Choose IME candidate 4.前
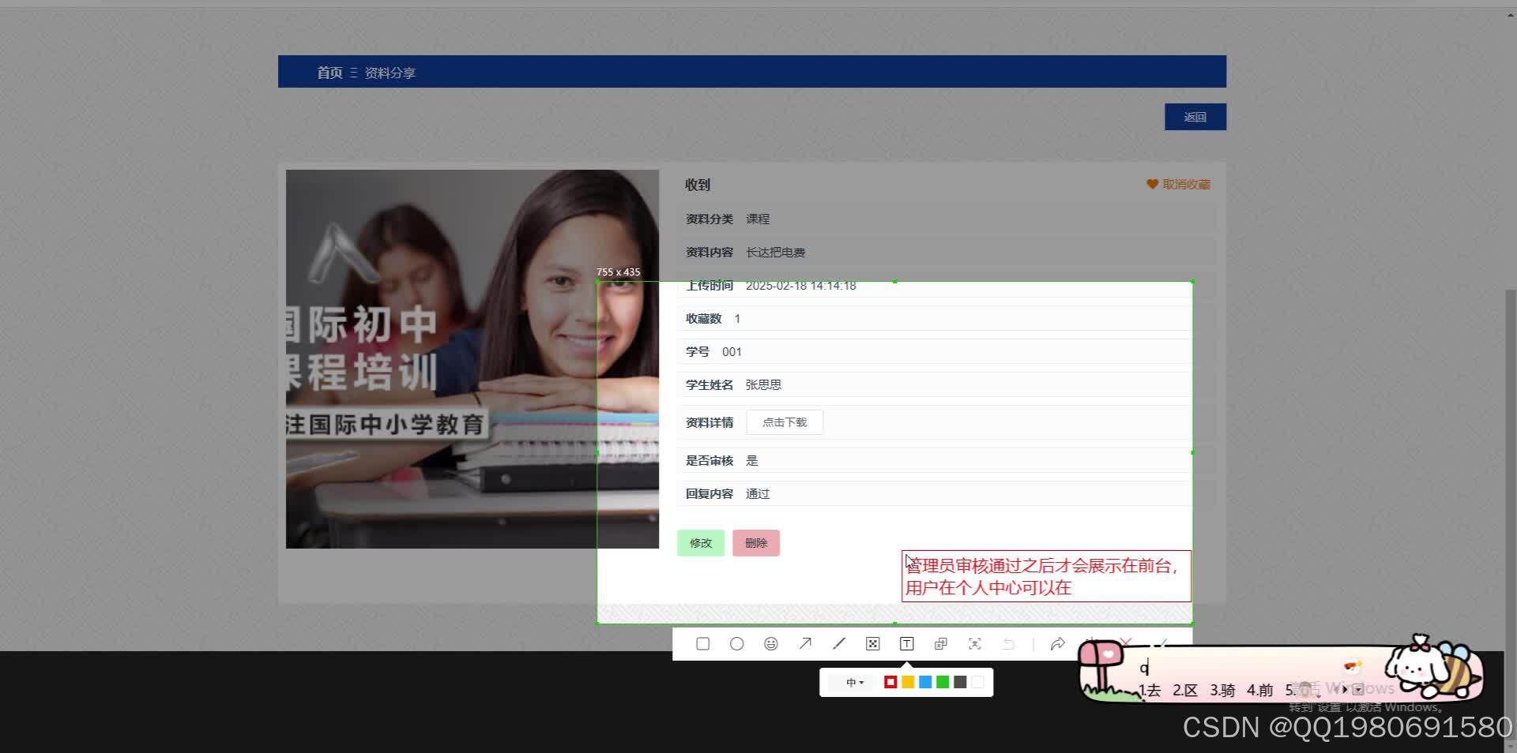Viewport: 1517px width, 753px height. 1259,691
